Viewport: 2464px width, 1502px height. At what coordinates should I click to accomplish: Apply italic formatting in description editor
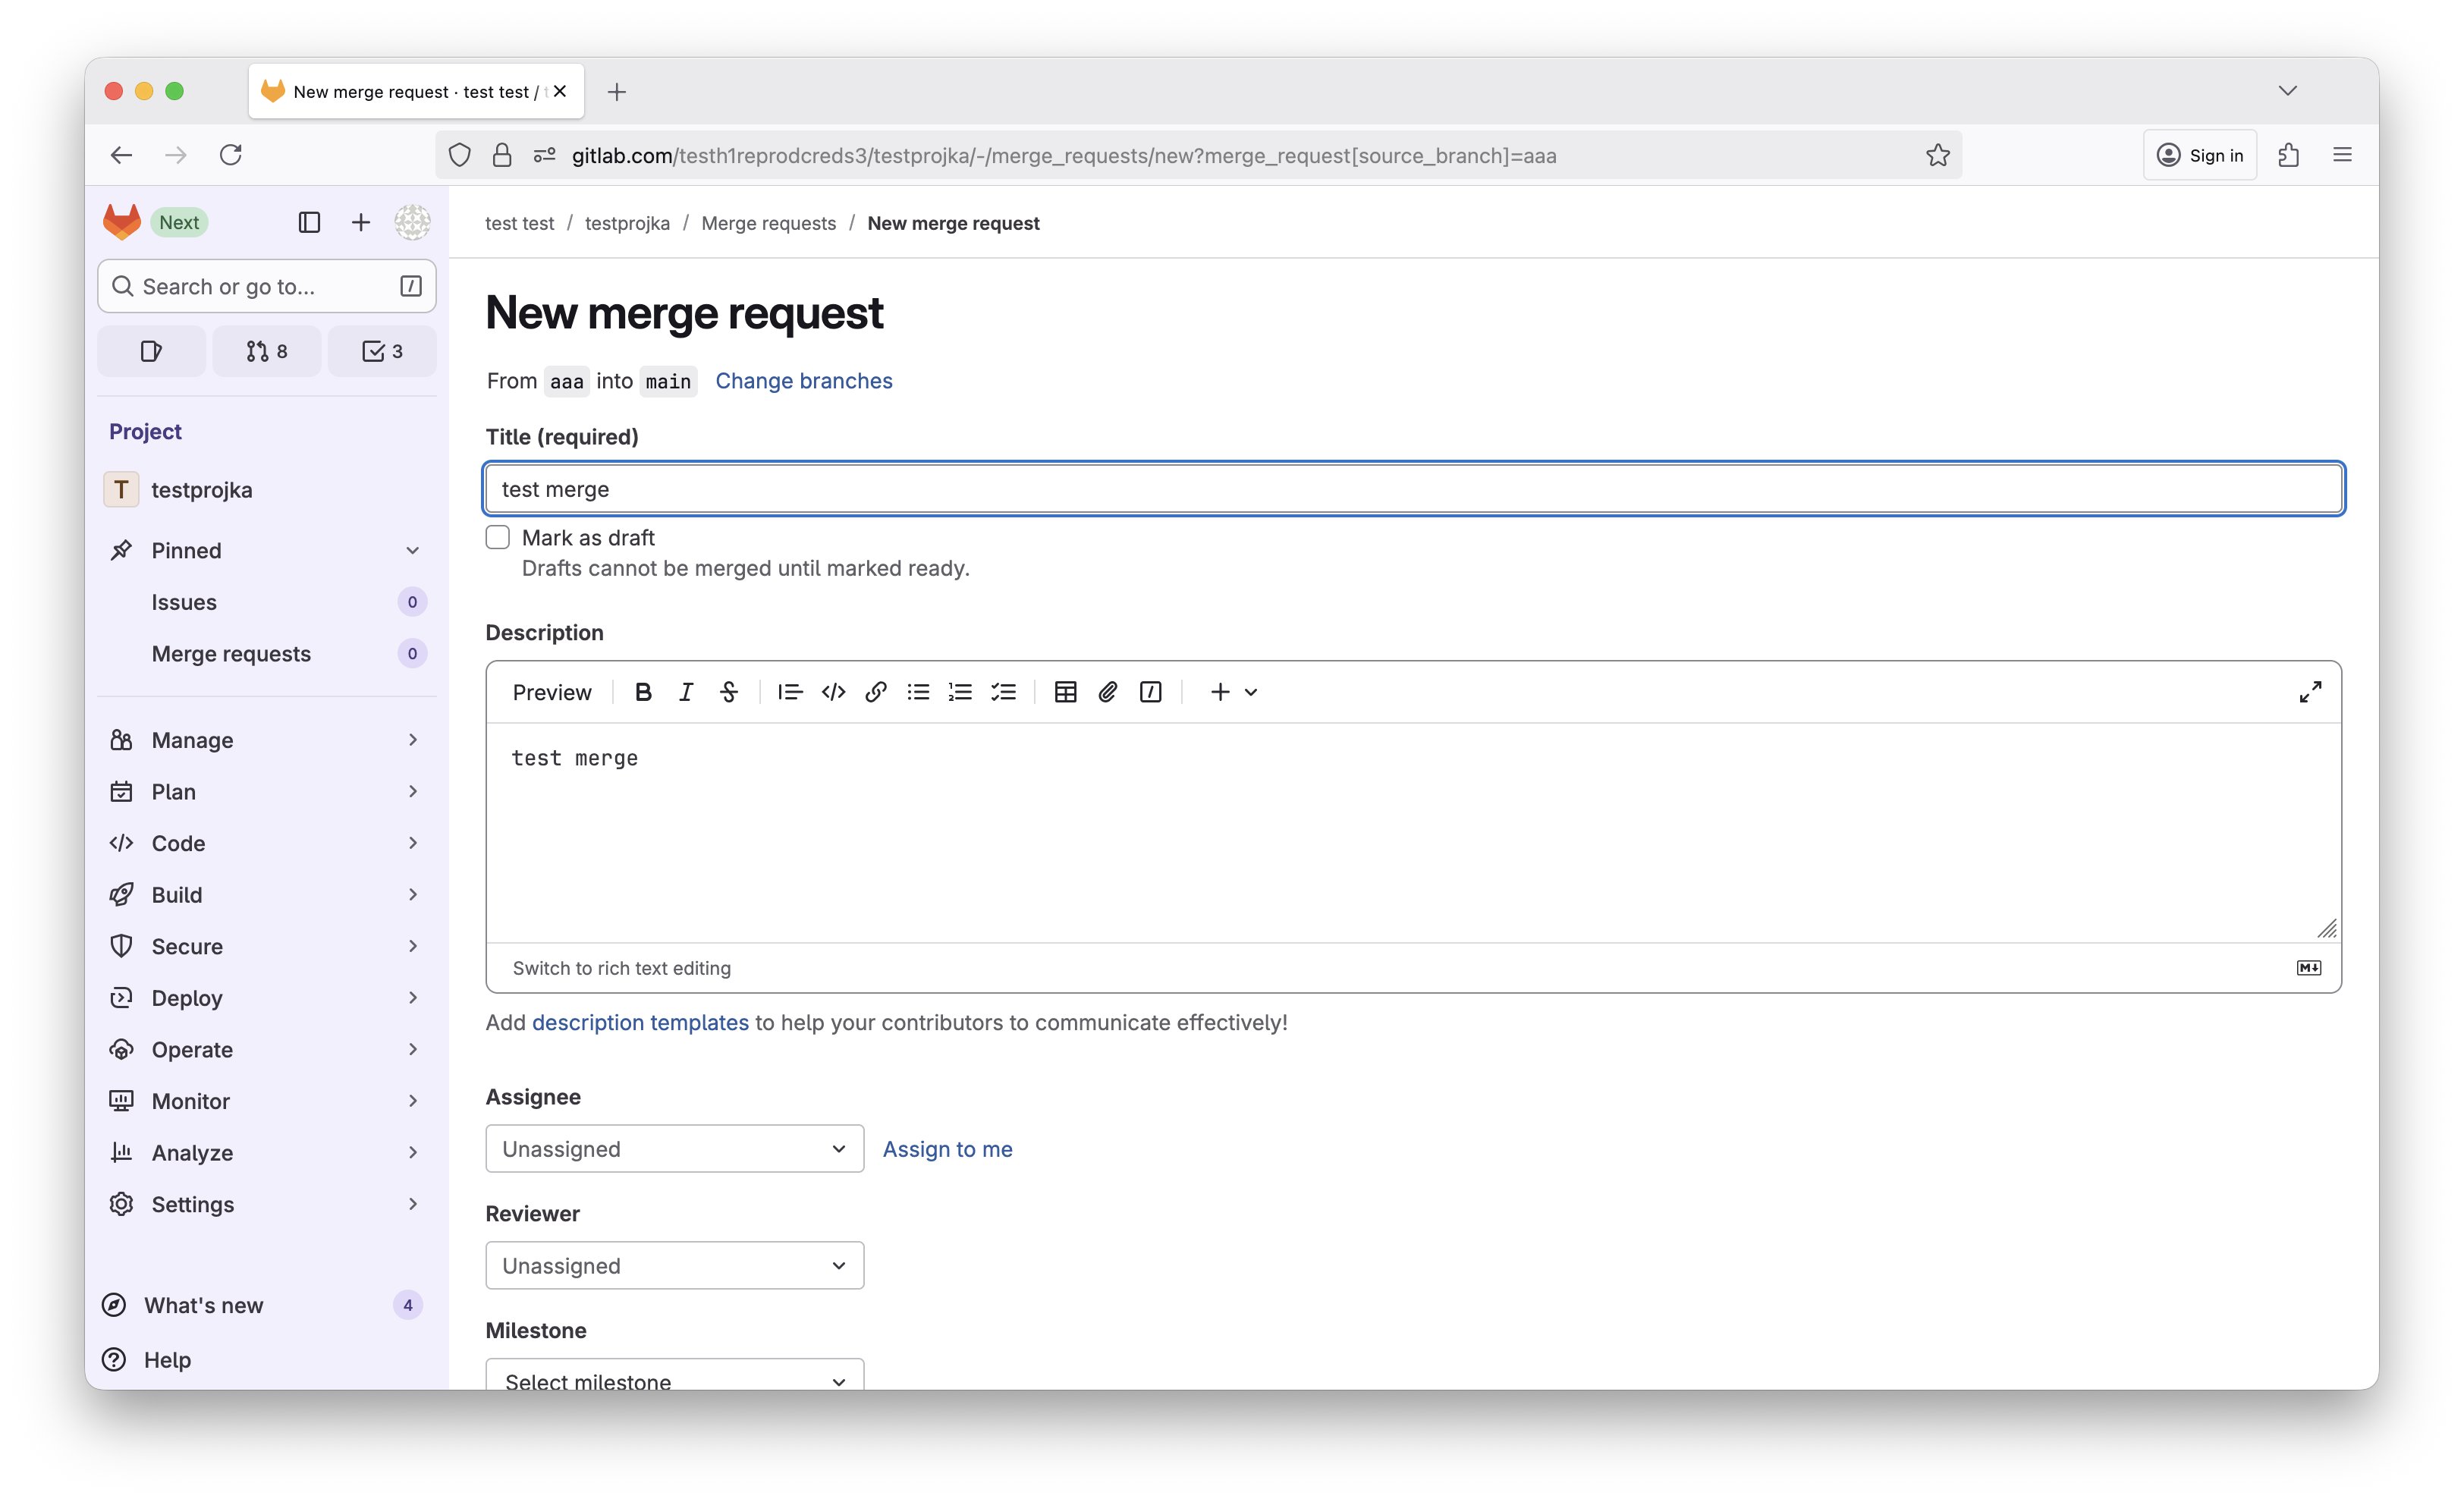[686, 692]
